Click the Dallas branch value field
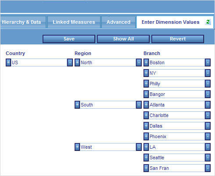Viewport: 215px width, 176px height. [177, 126]
